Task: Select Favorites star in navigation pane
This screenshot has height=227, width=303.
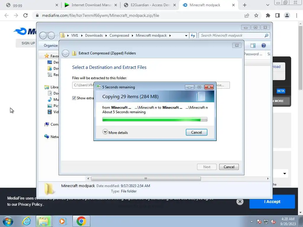Action: 46,56
